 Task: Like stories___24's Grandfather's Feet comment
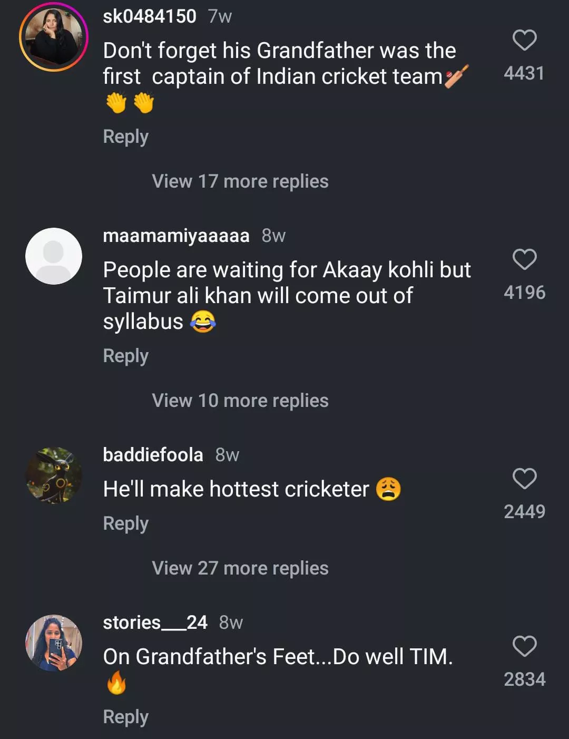point(524,646)
